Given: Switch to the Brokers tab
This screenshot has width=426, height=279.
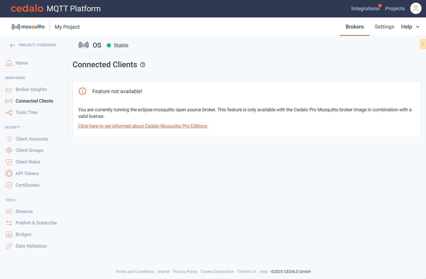Looking at the screenshot, I should click(x=355, y=27).
